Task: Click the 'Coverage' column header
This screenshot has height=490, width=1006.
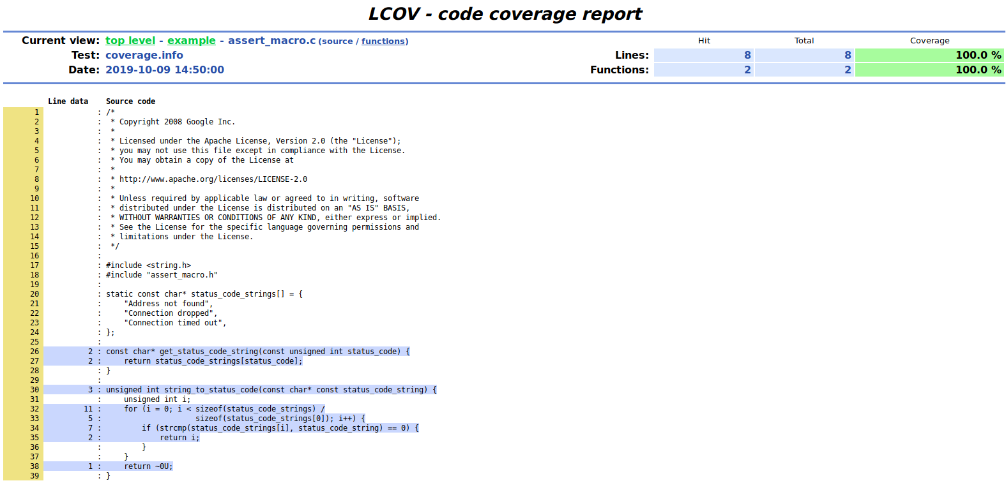Action: click(x=929, y=40)
